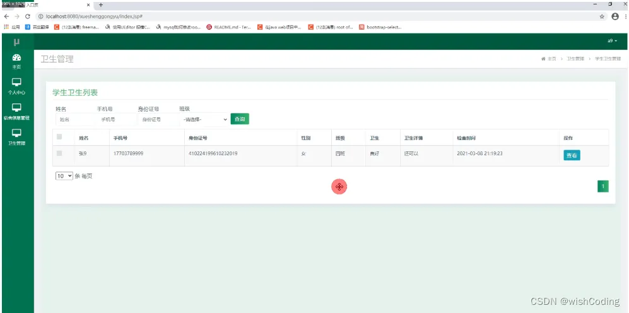629x313 pixels.
Task: Close the 入口页 browser tab
Action: pos(88,5)
